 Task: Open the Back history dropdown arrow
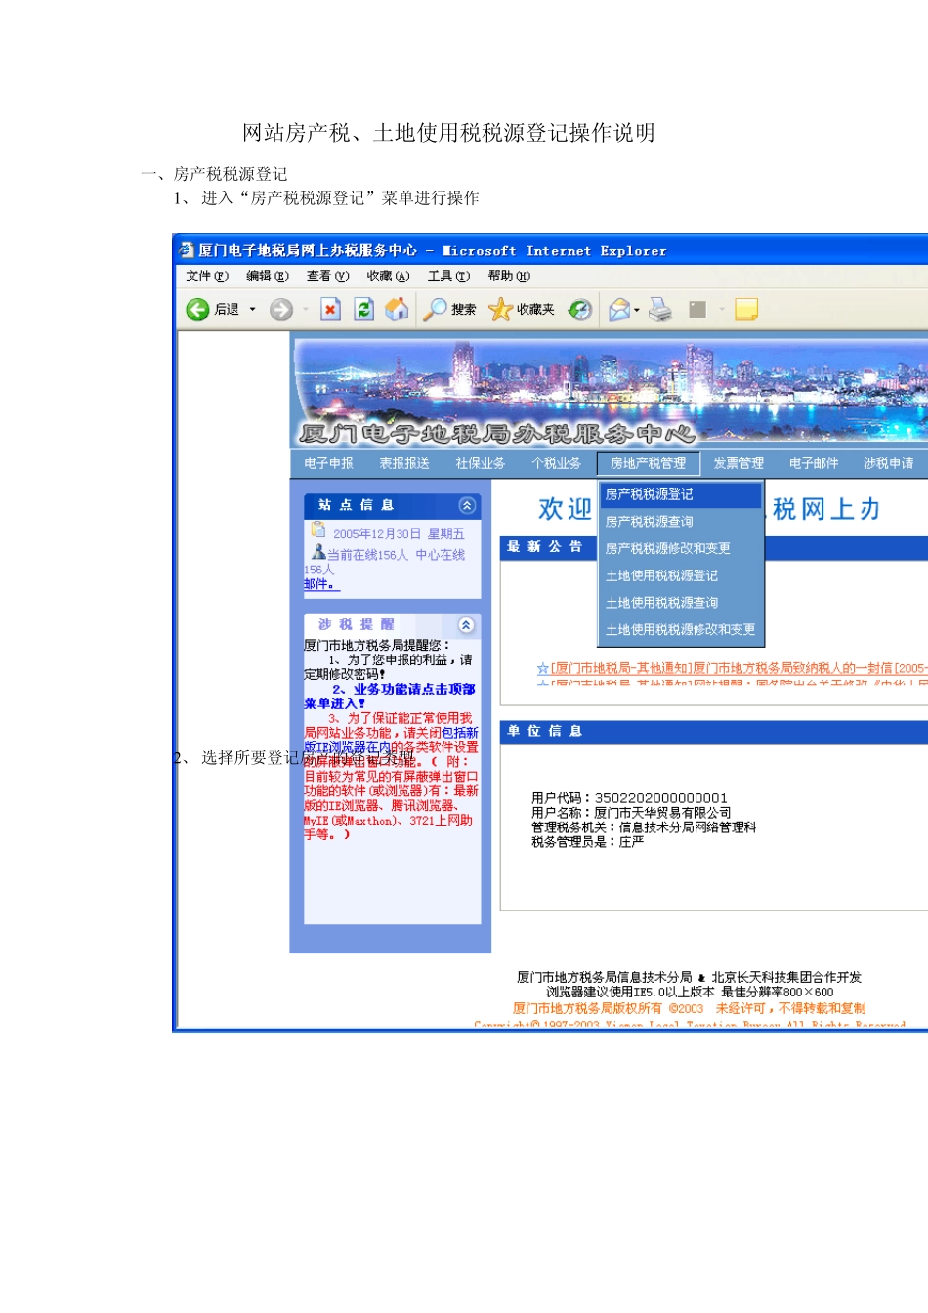[252, 310]
